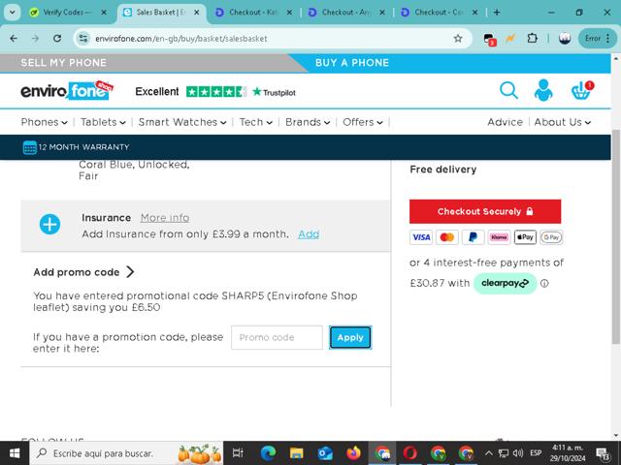Reload the page
Screen dimensions: 621x465
click(x=57, y=39)
